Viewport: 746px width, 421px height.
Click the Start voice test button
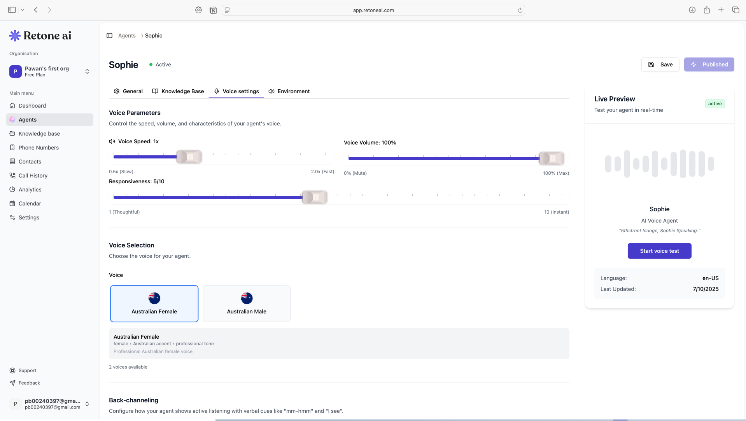659,251
